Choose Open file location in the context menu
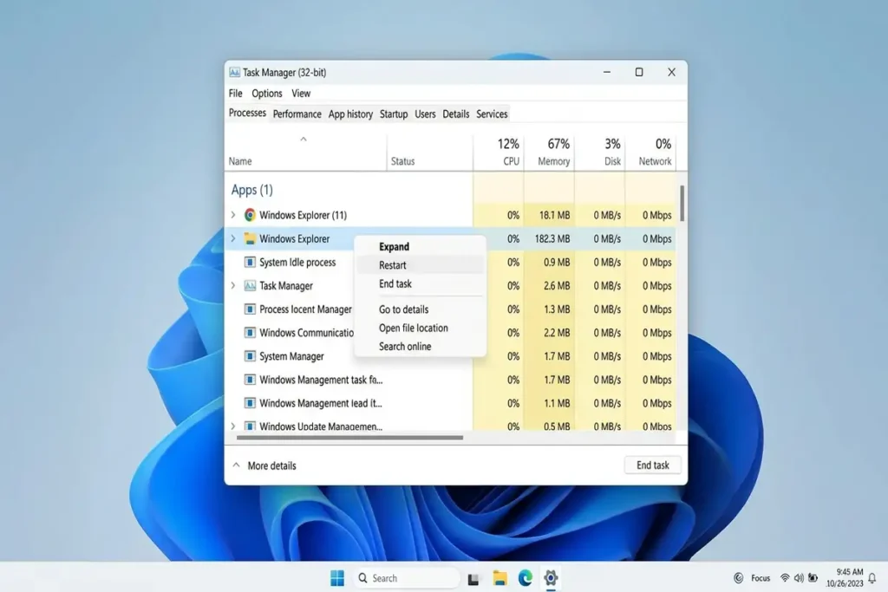This screenshot has width=888, height=592. (x=421, y=328)
